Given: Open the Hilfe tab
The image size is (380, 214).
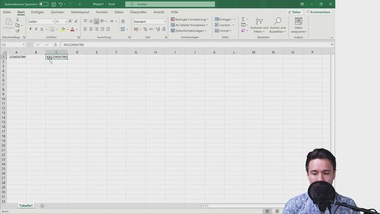Looking at the screenshot, I should (x=174, y=12).
